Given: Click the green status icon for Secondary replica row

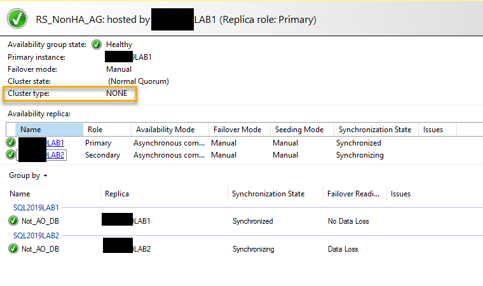Looking at the screenshot, I should point(11,154).
